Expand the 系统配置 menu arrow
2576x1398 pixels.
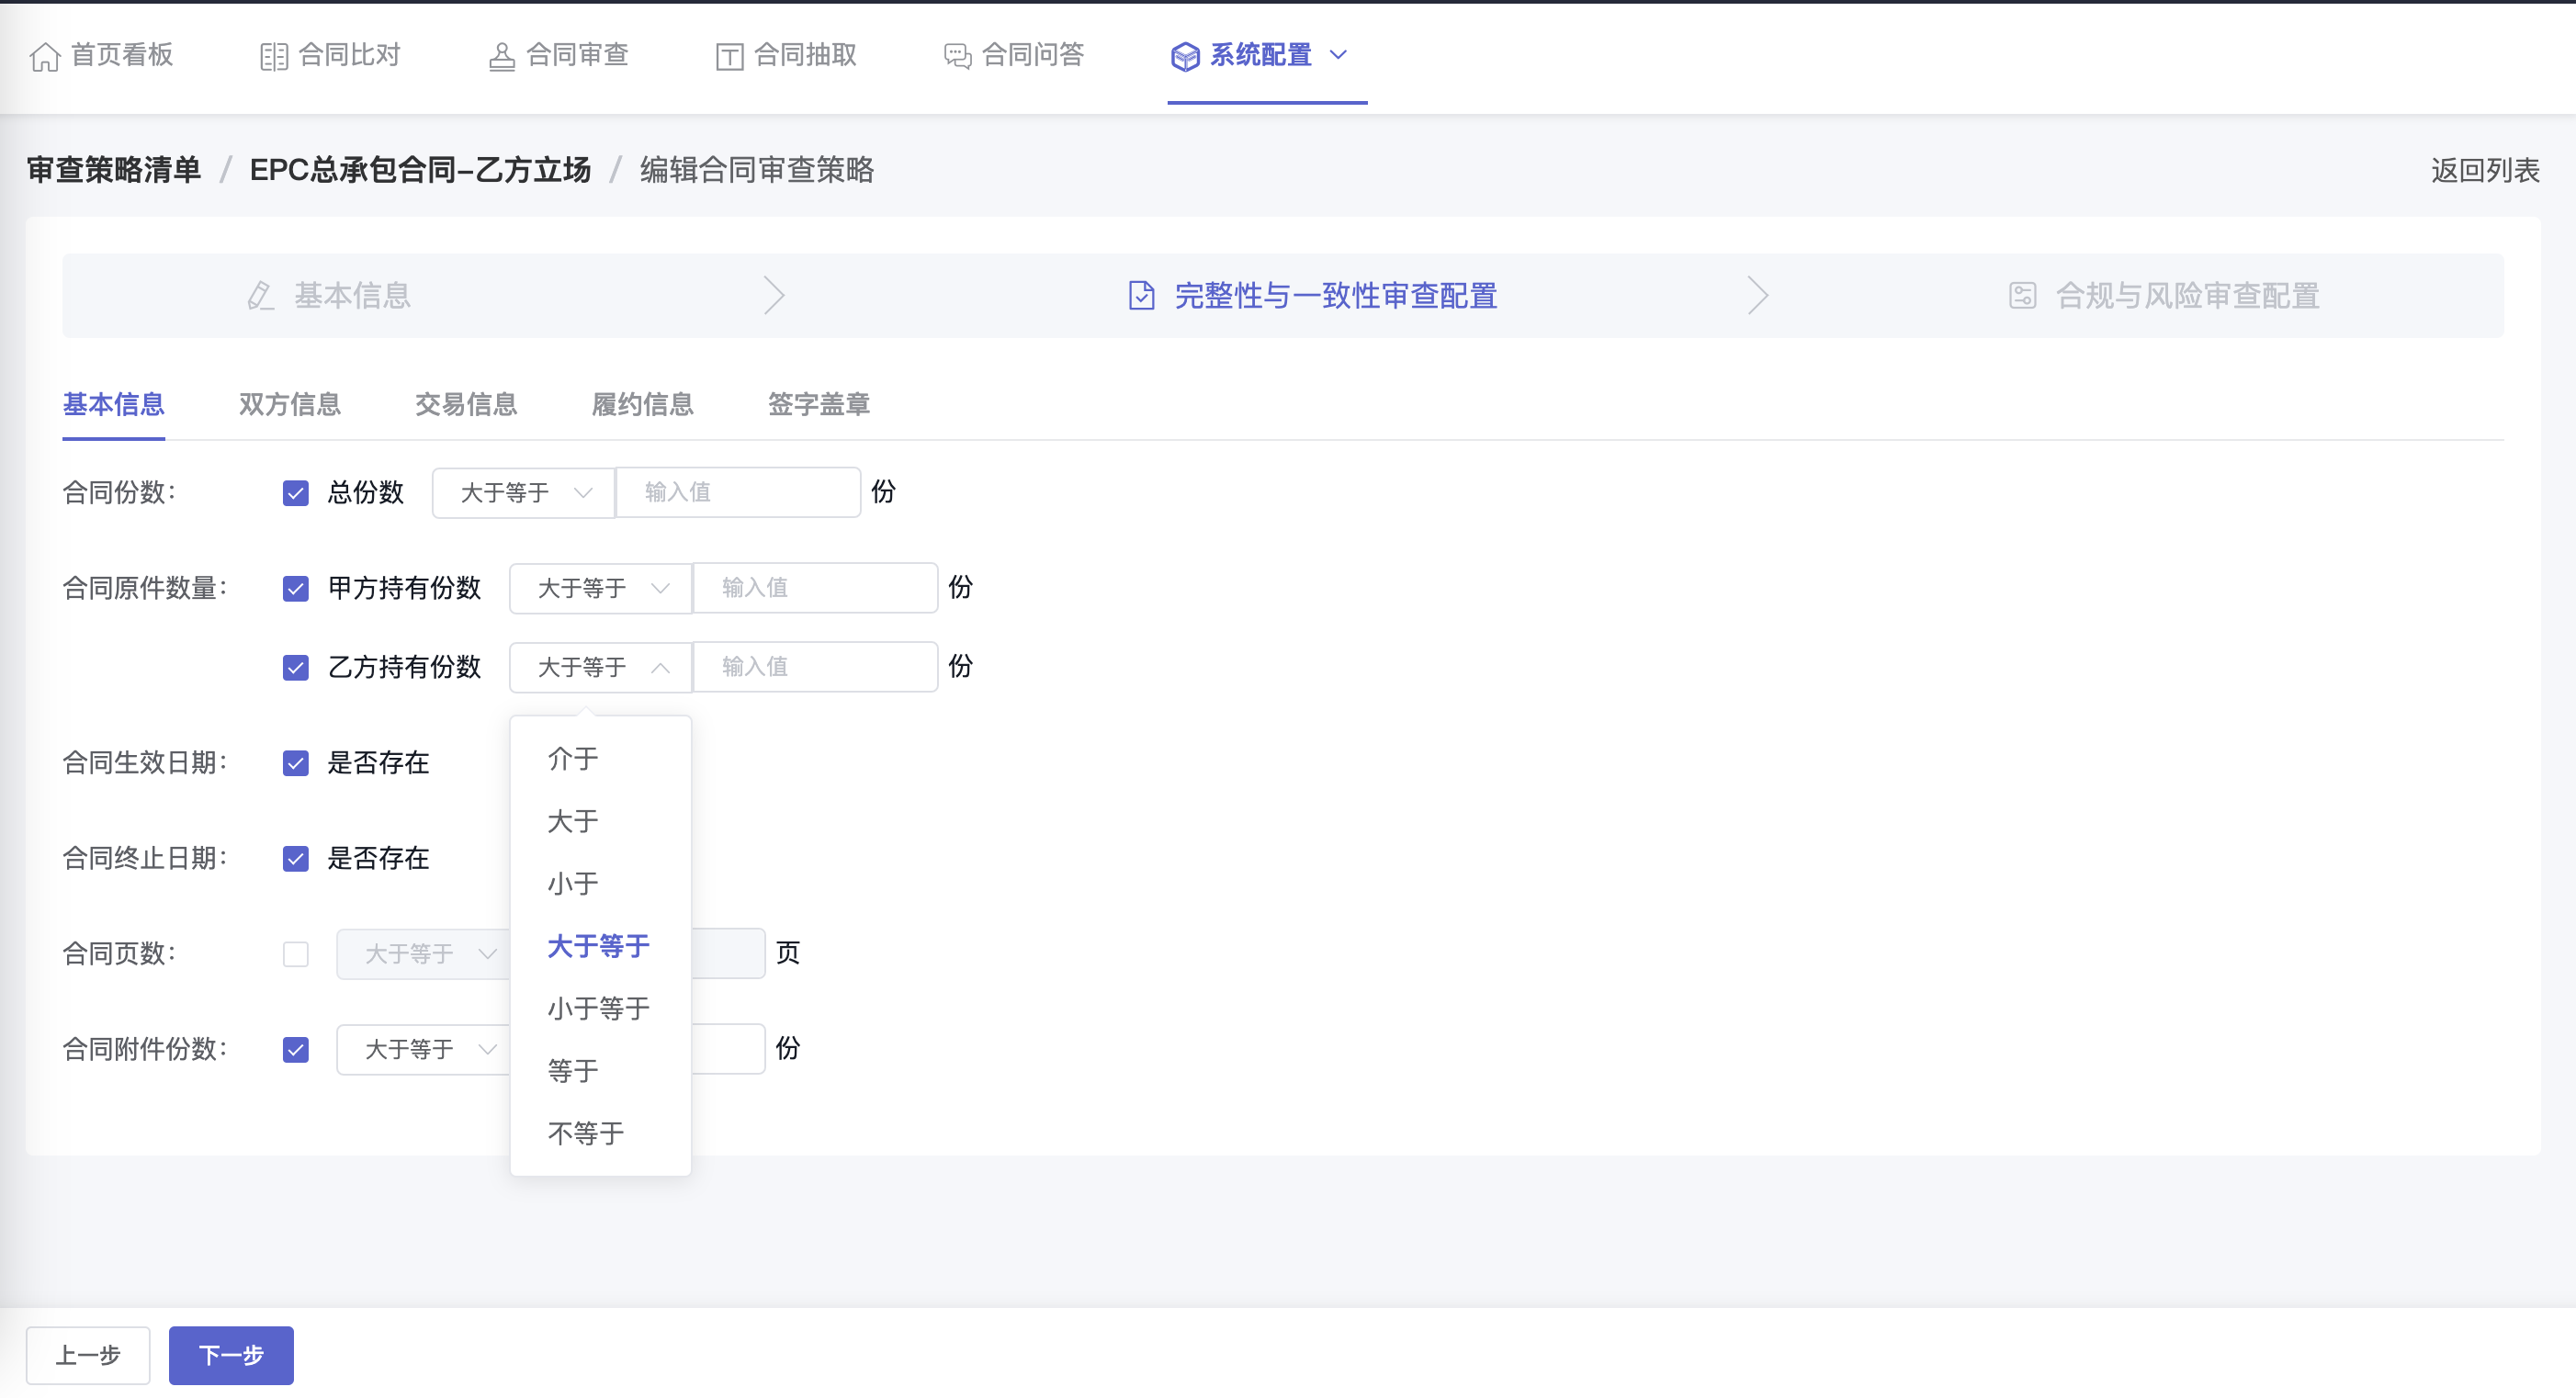(x=1339, y=55)
